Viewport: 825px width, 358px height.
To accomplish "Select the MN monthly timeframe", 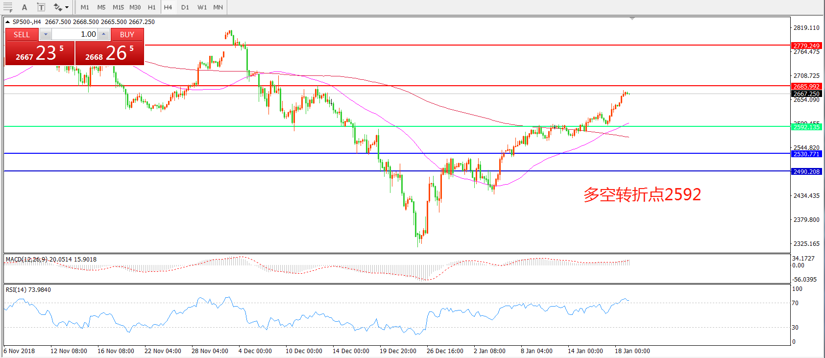I will 218,7.
